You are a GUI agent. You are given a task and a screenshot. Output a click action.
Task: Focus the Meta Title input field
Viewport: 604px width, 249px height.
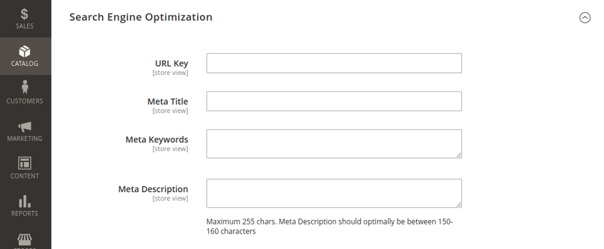(334, 101)
